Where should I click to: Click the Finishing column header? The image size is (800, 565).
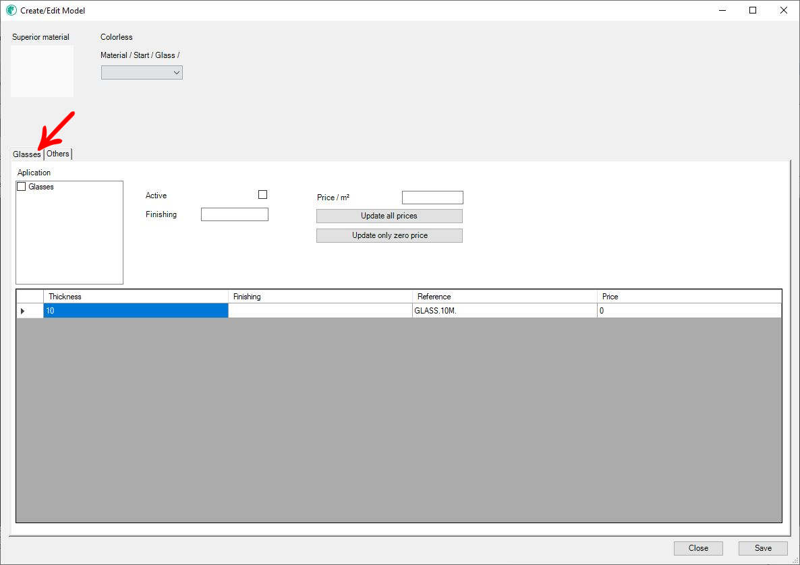coord(320,296)
